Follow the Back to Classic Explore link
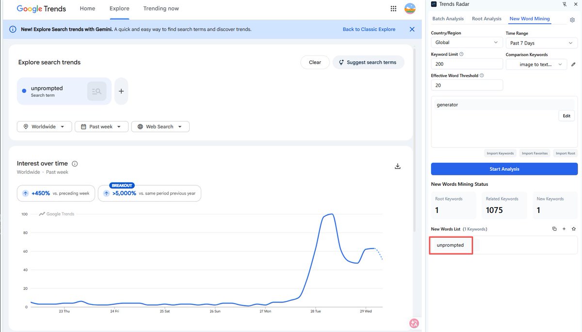 click(x=369, y=29)
